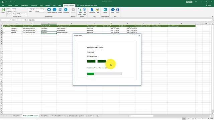Select the All Rows radio option
Screen dimensions: 214x120
88,52
